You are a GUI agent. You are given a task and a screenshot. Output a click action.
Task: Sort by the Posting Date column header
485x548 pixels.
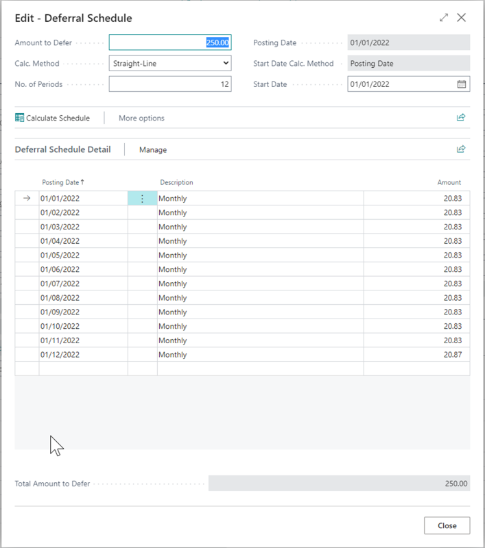[x=62, y=182]
